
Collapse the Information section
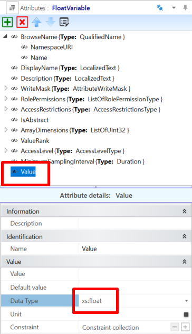coord(184,211)
